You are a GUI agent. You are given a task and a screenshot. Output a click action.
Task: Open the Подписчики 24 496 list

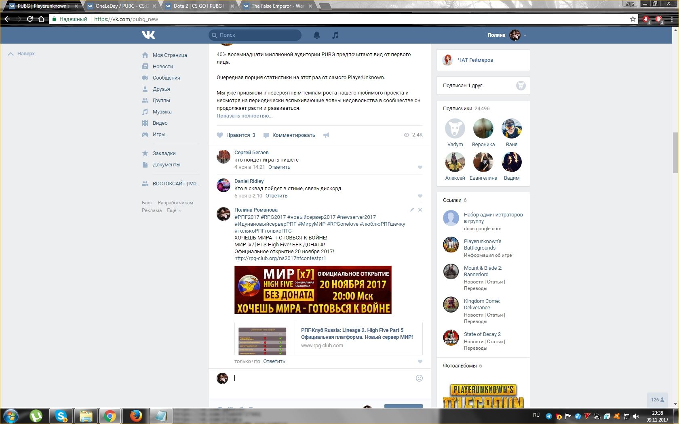point(466,109)
